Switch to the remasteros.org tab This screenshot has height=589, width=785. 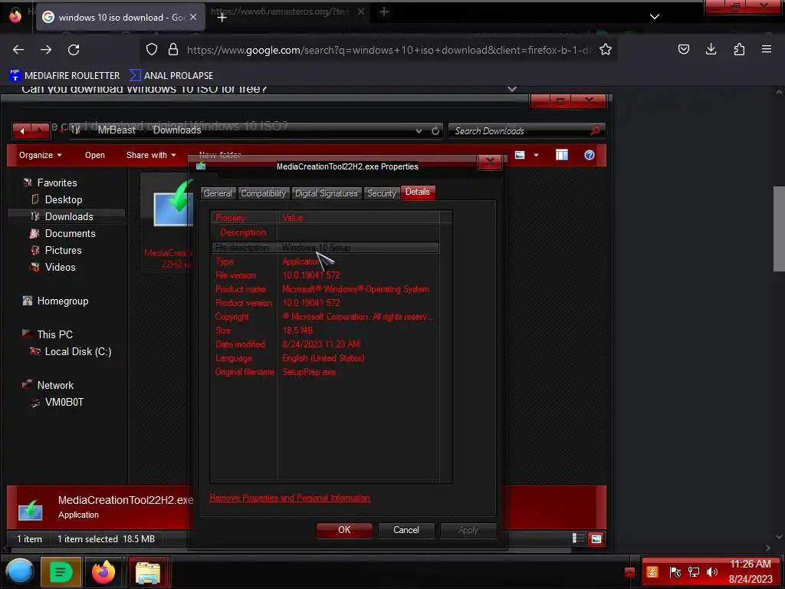pos(279,12)
